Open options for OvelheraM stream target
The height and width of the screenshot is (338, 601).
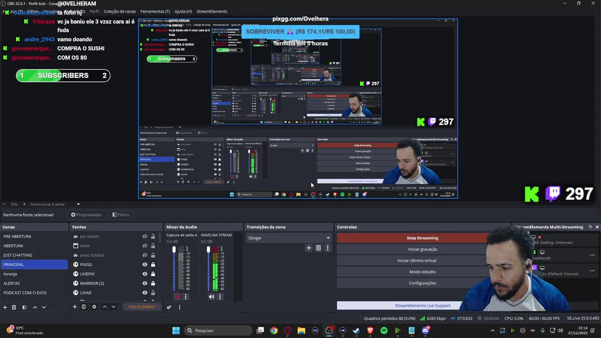592,255
